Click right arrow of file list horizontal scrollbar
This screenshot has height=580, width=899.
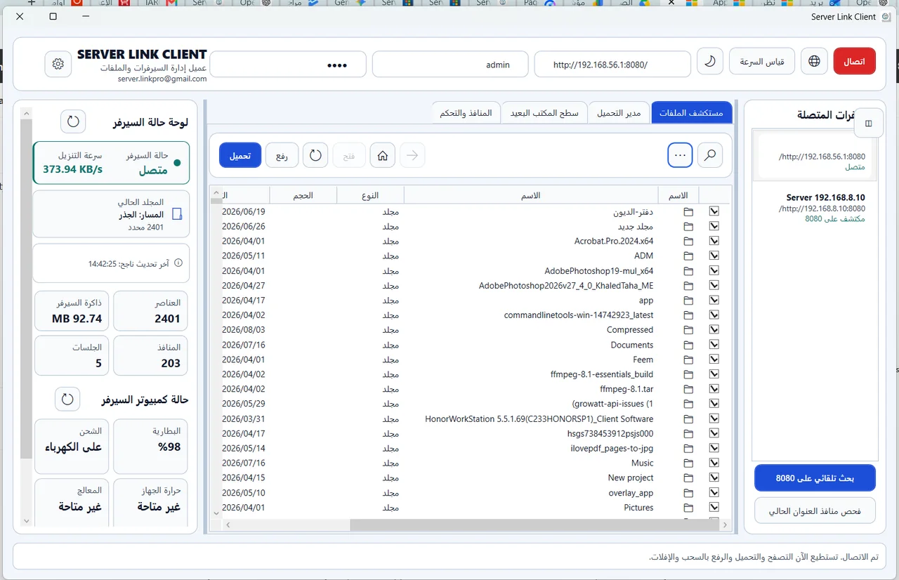726,525
